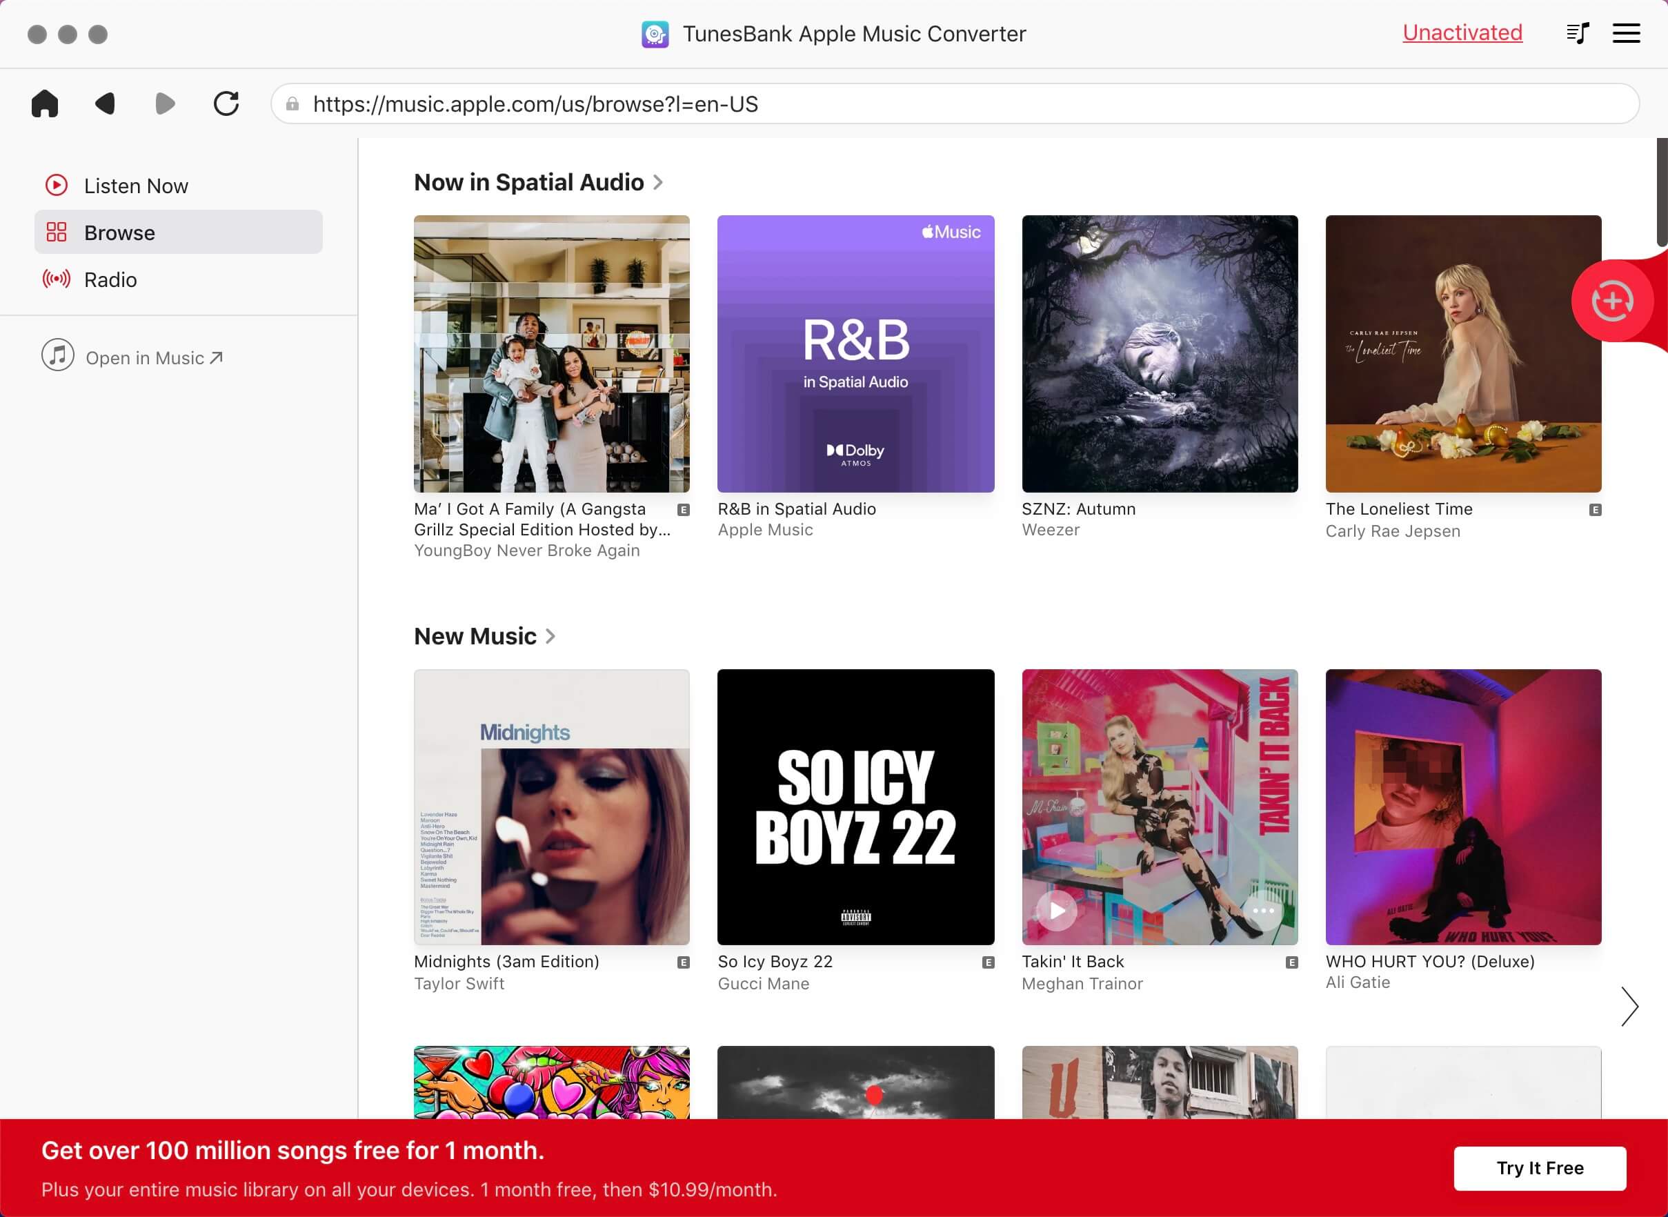Image resolution: width=1668 pixels, height=1217 pixels.
Task: Expand the New Music section arrow
Action: click(552, 635)
